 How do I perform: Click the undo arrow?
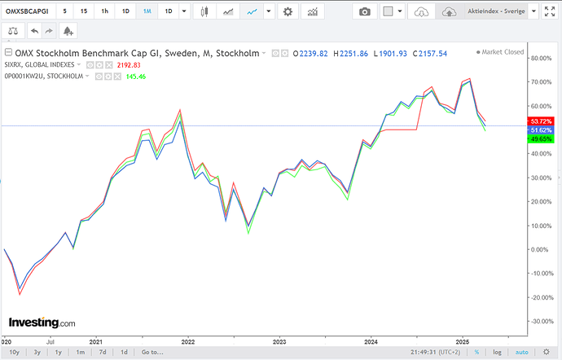tap(33, 30)
